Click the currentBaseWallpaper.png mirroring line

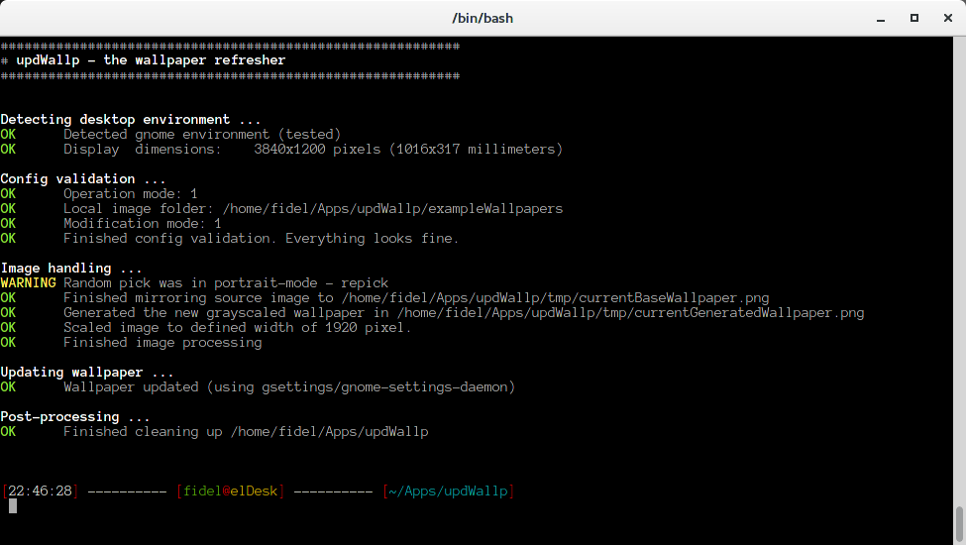[416, 298]
